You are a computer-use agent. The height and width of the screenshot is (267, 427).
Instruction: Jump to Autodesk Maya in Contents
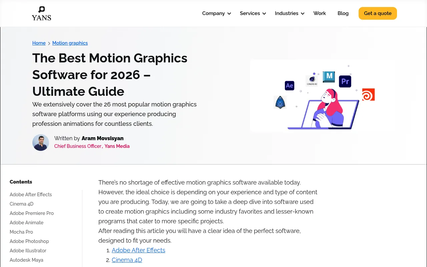[26, 260]
